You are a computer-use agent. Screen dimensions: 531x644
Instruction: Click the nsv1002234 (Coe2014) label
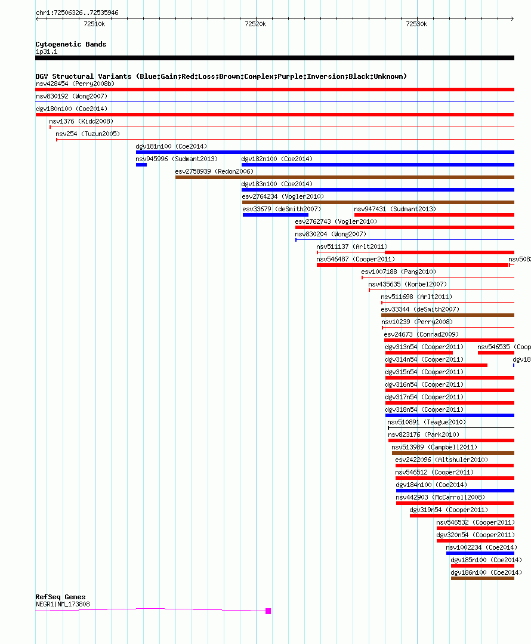coord(481,547)
